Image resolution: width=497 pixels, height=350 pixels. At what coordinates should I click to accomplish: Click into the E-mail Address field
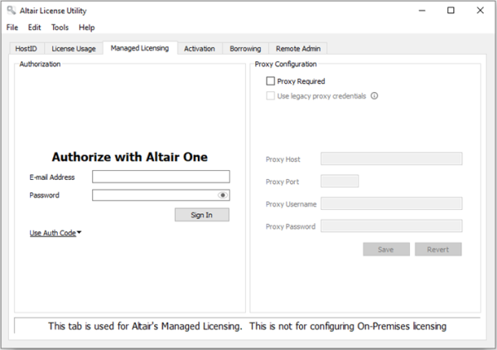pyautogui.click(x=161, y=177)
